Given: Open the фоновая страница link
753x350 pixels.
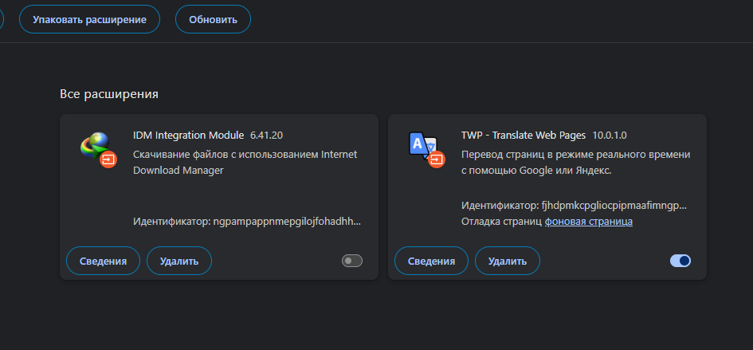Looking at the screenshot, I should pos(588,222).
